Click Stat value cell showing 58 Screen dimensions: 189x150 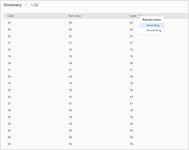(x=70, y=117)
